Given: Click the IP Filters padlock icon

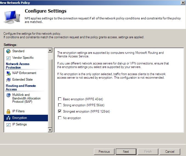Looking at the screenshot, I should [8, 111].
